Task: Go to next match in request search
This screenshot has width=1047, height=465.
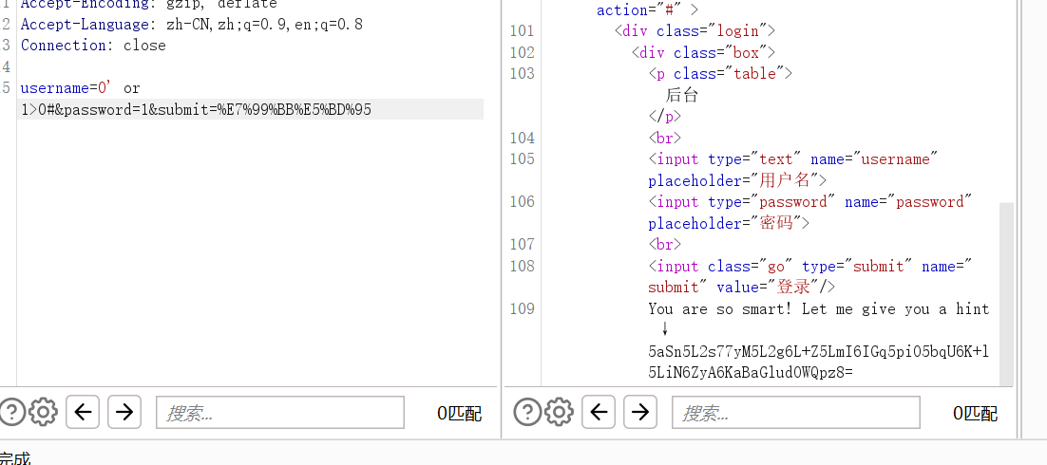Action: 124,412
